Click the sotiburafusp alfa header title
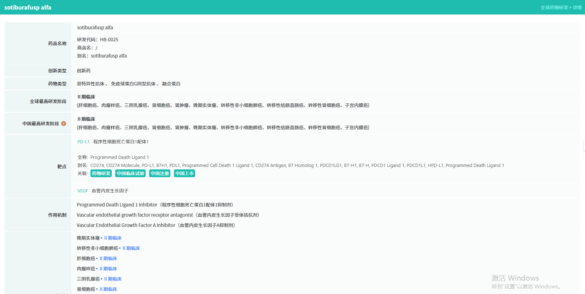The width and height of the screenshot is (585, 294). [x=28, y=7]
